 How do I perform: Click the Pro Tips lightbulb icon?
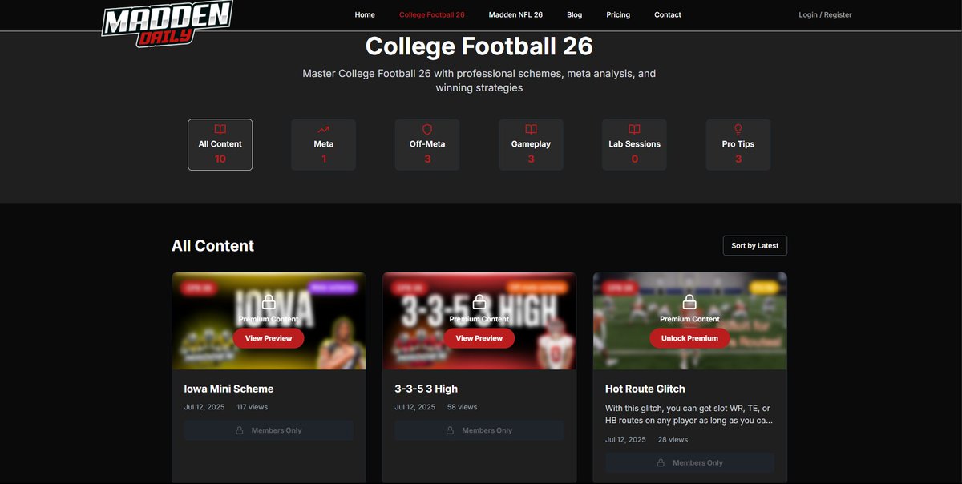tap(738, 129)
